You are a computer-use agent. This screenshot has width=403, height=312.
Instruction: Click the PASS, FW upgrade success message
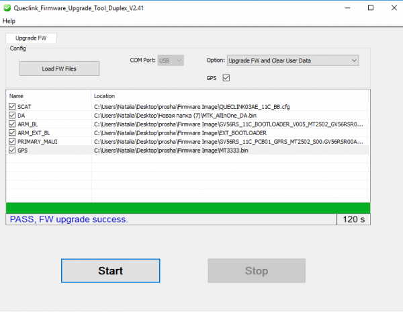click(x=69, y=219)
